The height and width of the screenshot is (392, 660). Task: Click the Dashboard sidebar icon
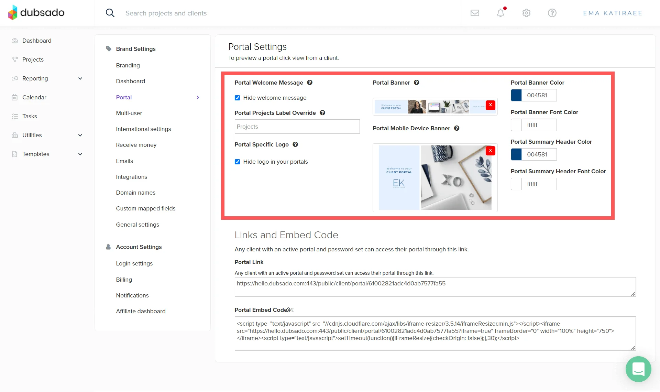click(x=15, y=41)
